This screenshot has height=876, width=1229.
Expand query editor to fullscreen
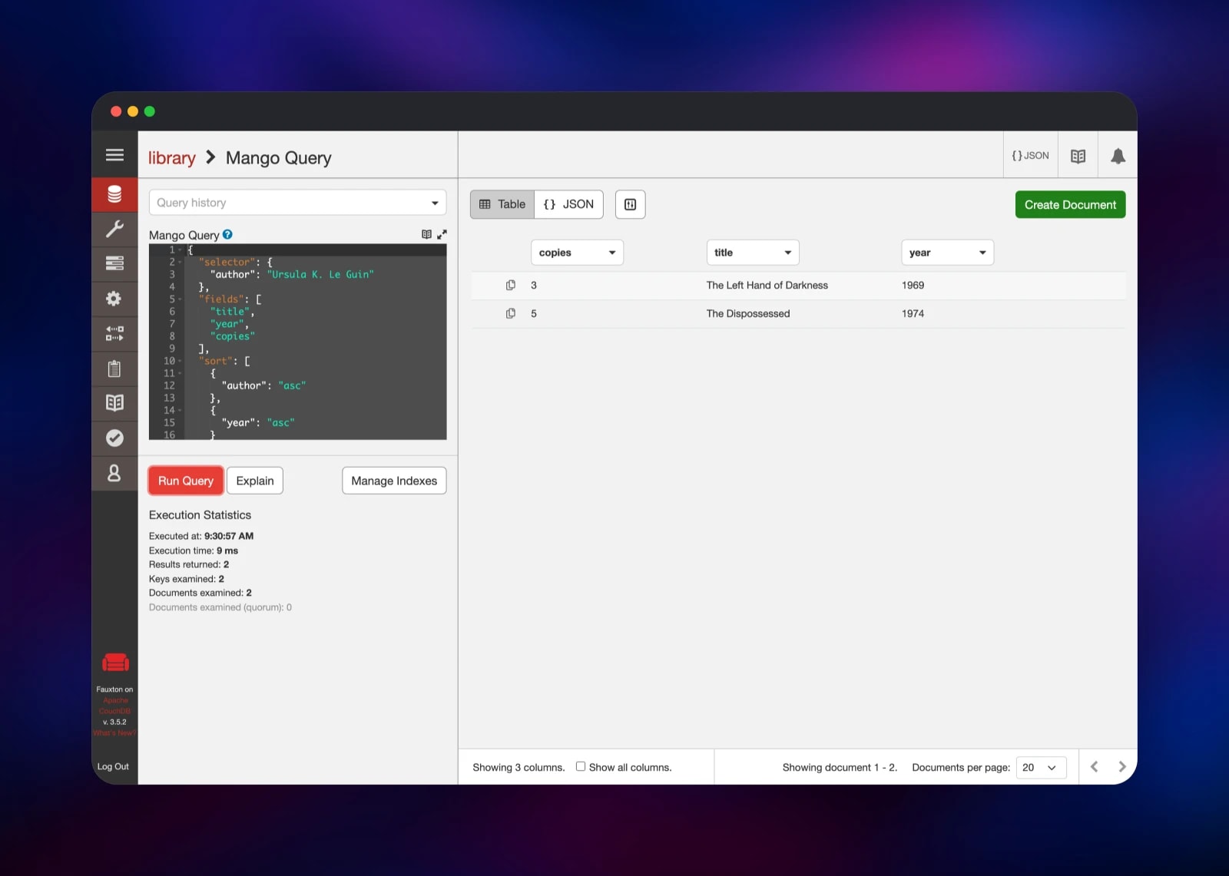(x=442, y=234)
